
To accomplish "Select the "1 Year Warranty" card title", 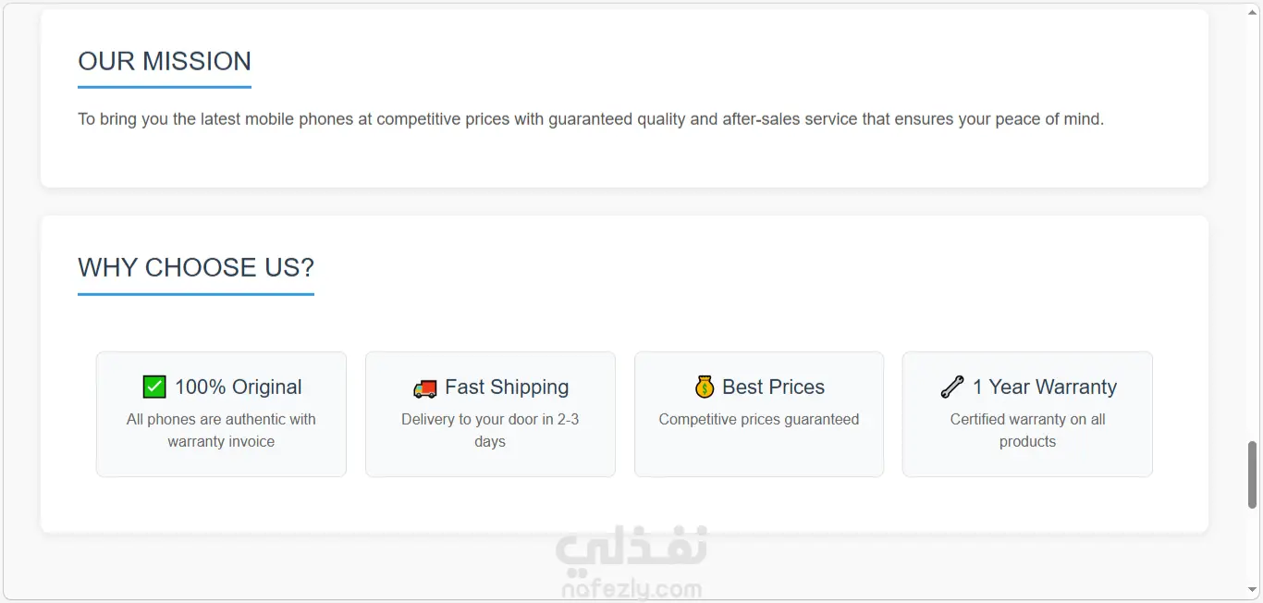I will 1044,387.
